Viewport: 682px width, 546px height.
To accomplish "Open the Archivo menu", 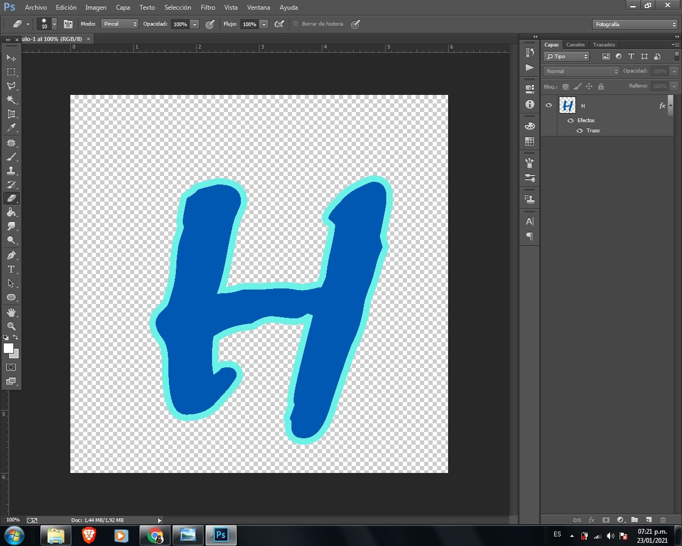I will [x=36, y=7].
